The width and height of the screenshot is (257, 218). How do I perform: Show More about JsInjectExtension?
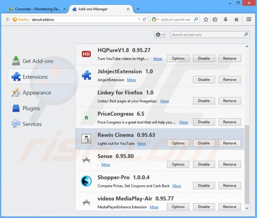[131, 80]
